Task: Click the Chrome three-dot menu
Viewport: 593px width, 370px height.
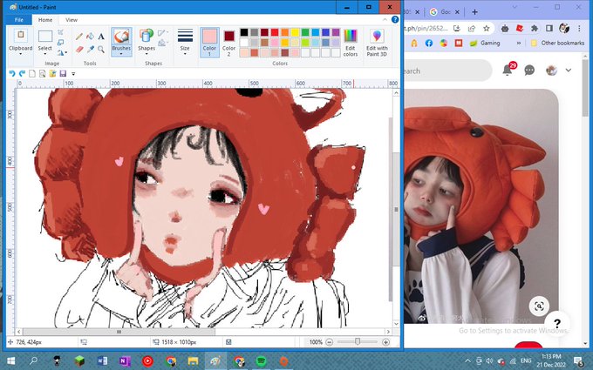Action: coord(579,29)
